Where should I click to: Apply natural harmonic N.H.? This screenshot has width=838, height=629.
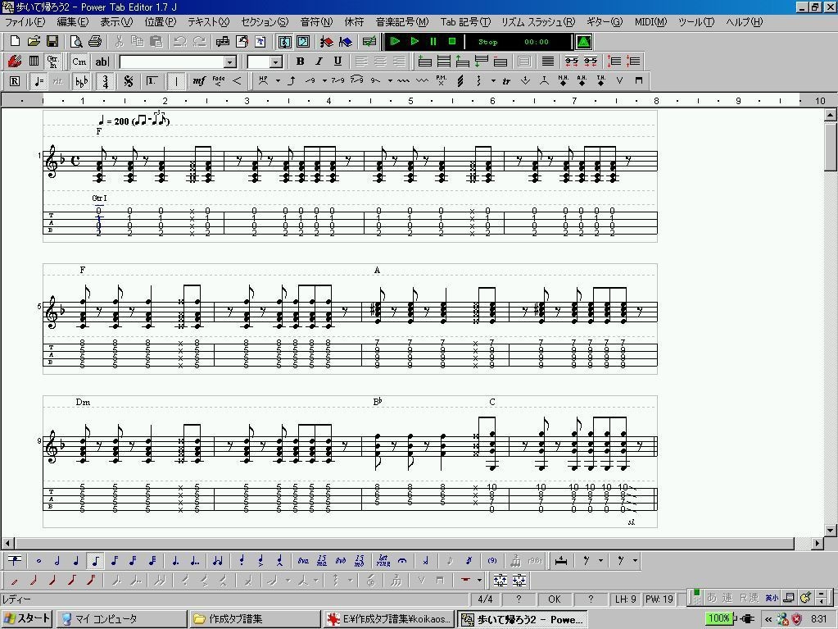point(563,81)
